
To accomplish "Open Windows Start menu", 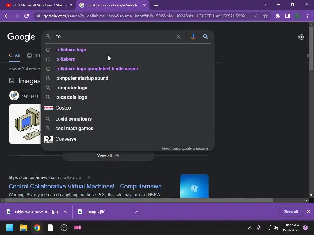I will (x=10, y=228).
